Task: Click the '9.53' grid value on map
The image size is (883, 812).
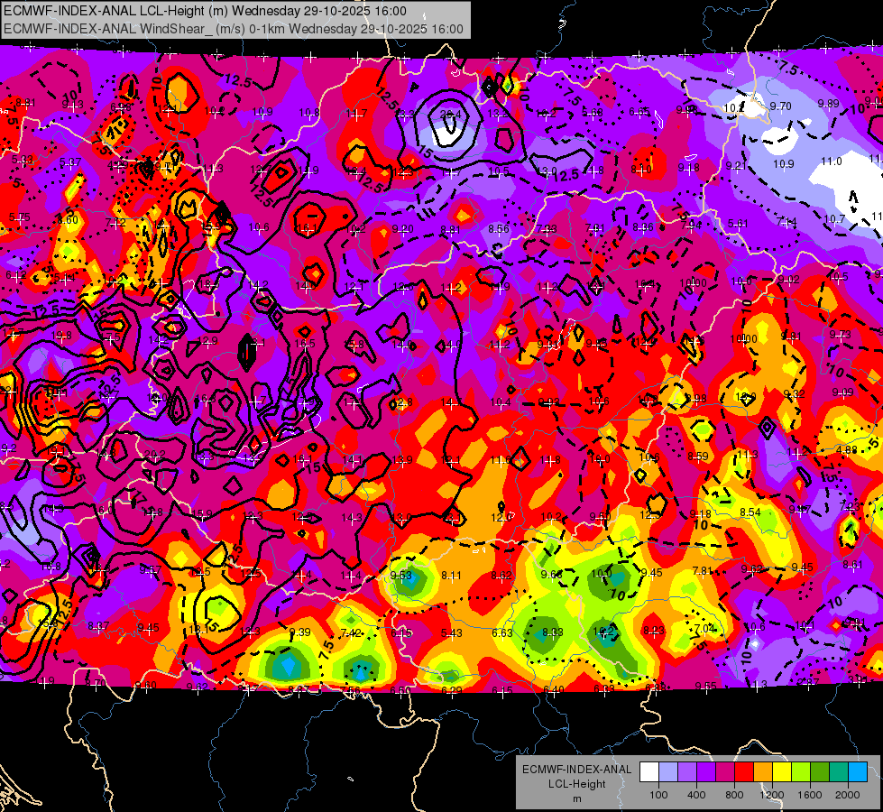Action: pyautogui.click(x=401, y=576)
